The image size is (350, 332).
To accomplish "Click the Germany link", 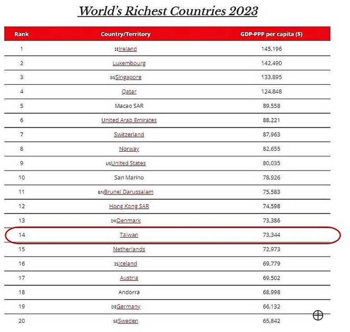I will tap(128, 306).
